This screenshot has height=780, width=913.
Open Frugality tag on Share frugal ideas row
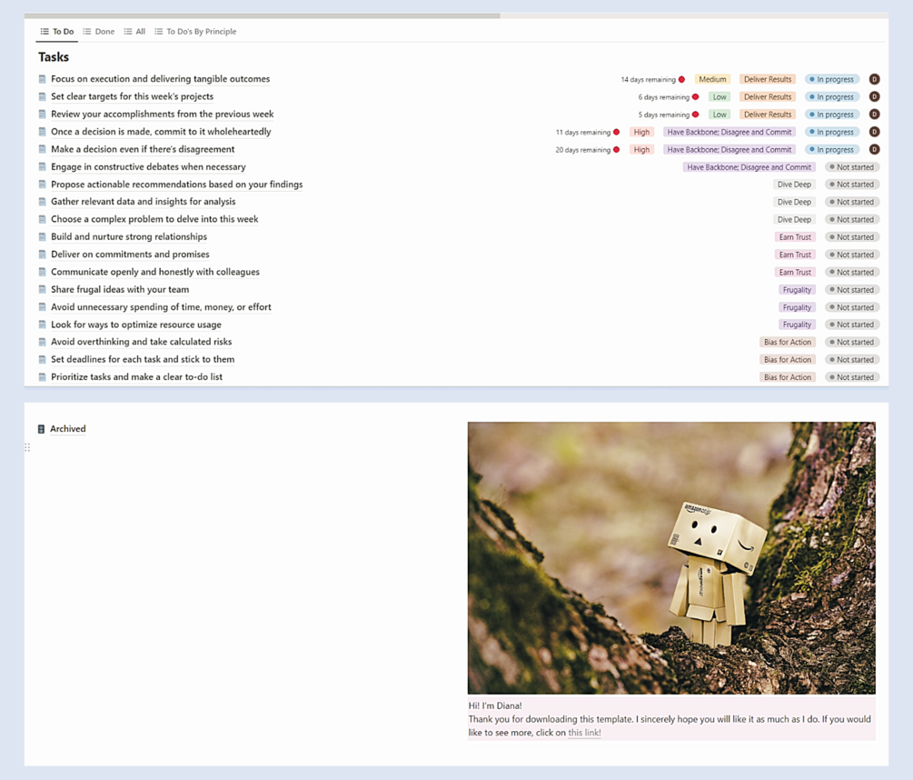[797, 289]
